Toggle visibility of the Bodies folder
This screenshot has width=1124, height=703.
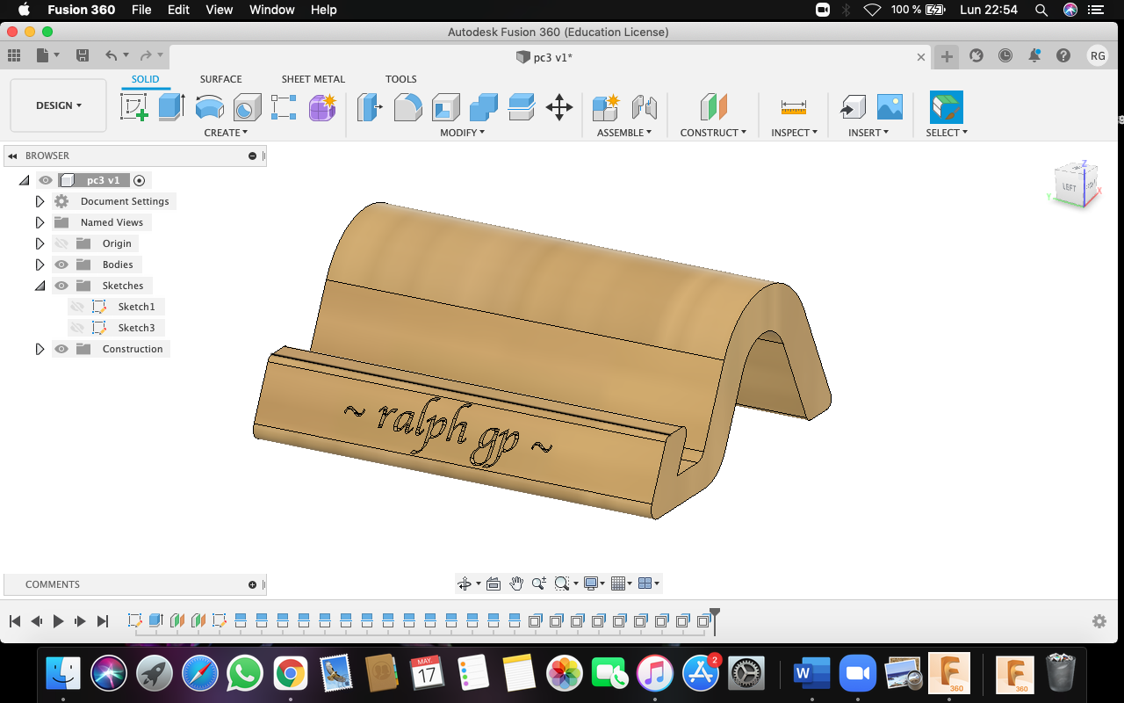pyautogui.click(x=61, y=265)
